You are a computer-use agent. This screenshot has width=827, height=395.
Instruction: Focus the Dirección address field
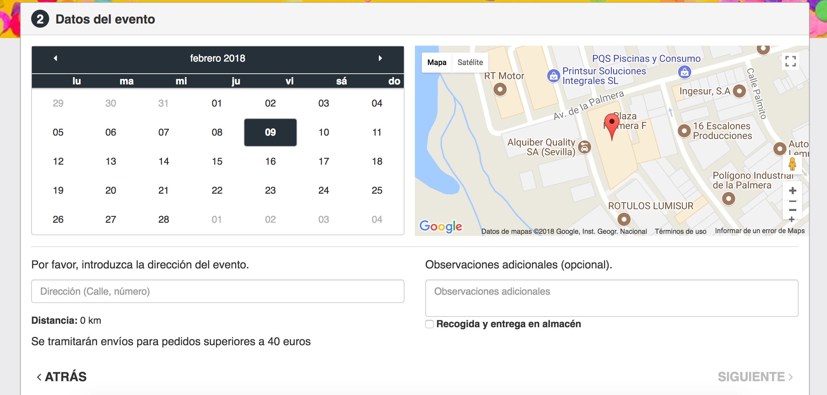tap(217, 291)
